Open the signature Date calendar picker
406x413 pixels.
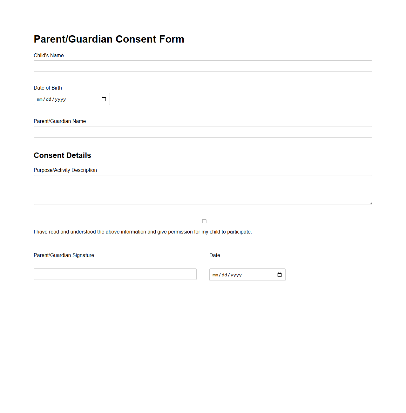coord(280,275)
